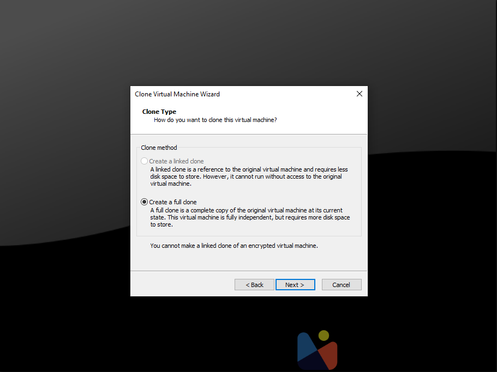Click the 'Clone method' group label
This screenshot has height=372, width=497.
(159, 148)
